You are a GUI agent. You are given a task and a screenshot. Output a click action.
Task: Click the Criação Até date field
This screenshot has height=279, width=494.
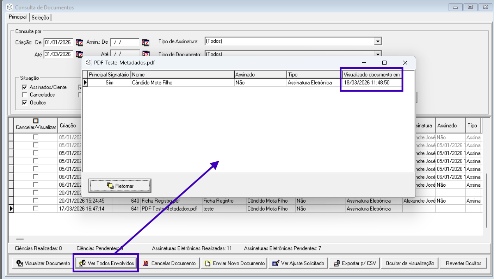pyautogui.click(x=58, y=55)
